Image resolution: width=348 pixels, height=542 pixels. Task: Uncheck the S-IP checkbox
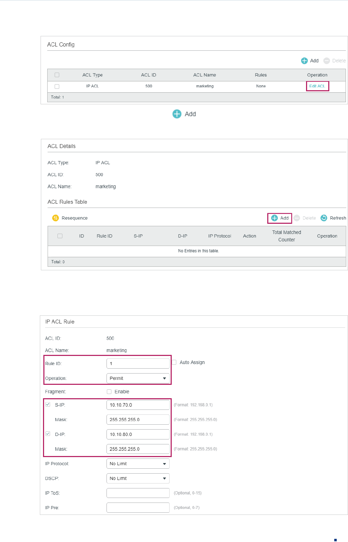[x=48, y=405]
